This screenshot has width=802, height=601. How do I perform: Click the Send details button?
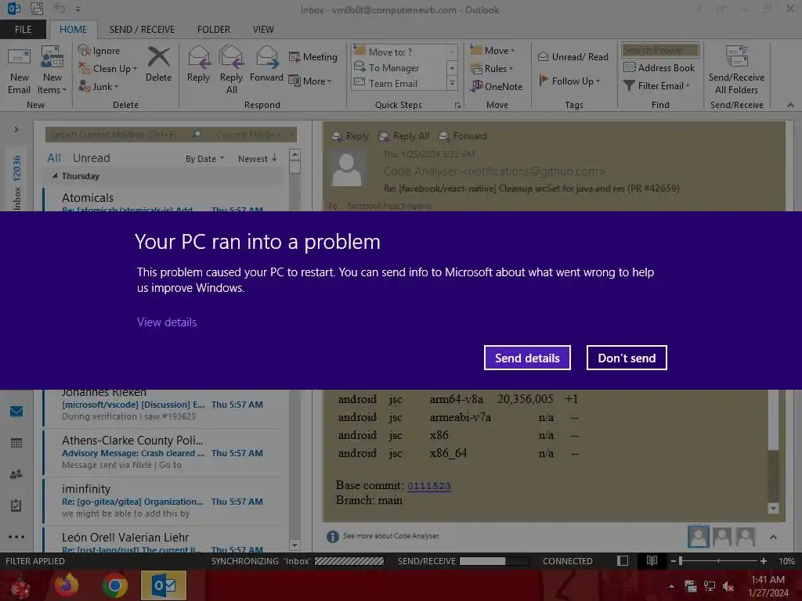[x=527, y=358]
